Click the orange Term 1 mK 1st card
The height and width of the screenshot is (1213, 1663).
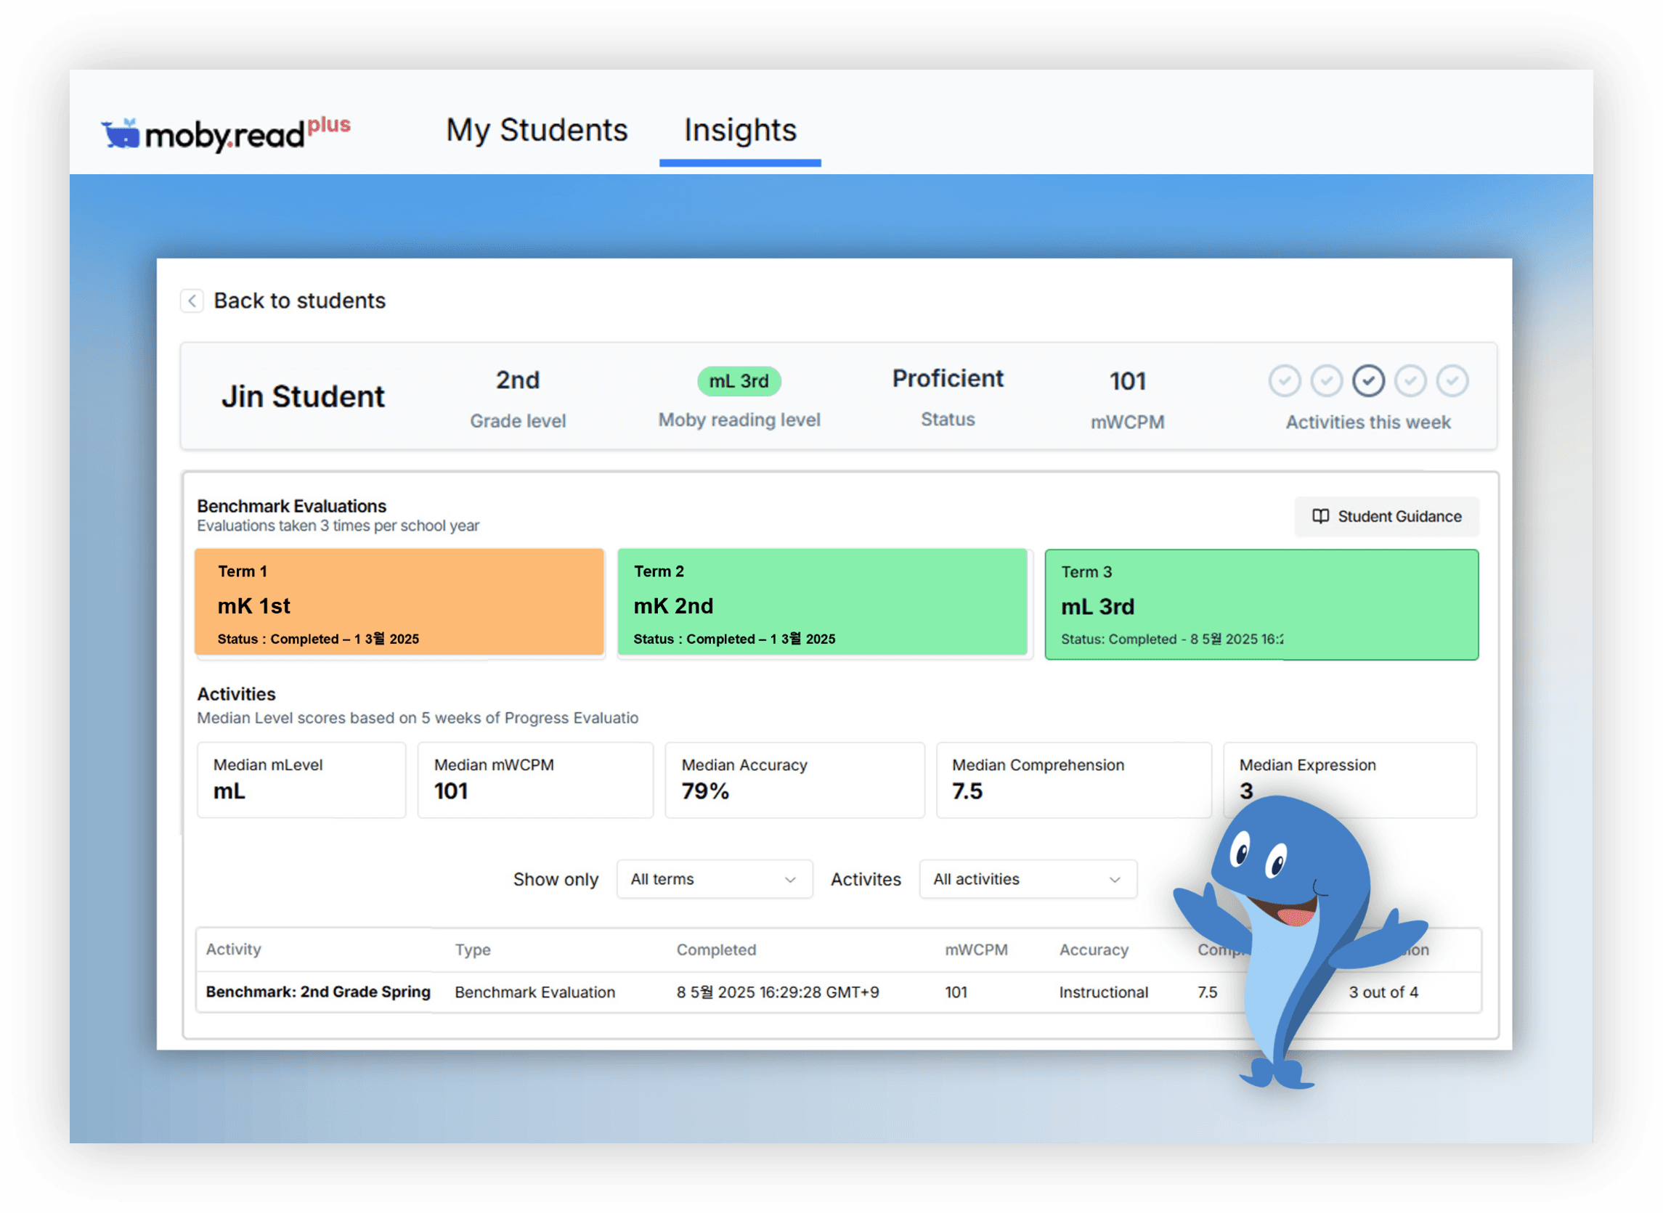click(399, 603)
